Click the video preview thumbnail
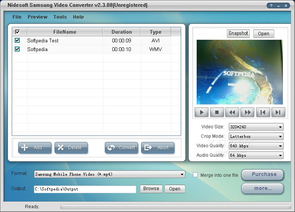 click(240, 72)
